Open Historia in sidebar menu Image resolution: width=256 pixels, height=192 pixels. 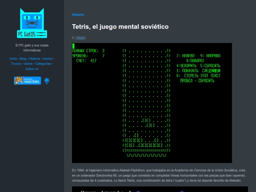(x=35, y=59)
